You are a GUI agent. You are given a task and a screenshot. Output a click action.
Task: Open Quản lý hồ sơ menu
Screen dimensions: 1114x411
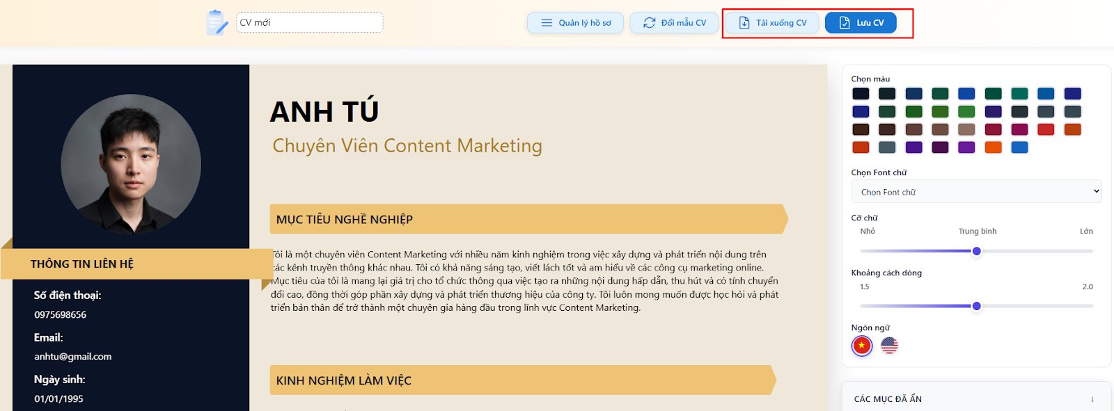(x=576, y=23)
